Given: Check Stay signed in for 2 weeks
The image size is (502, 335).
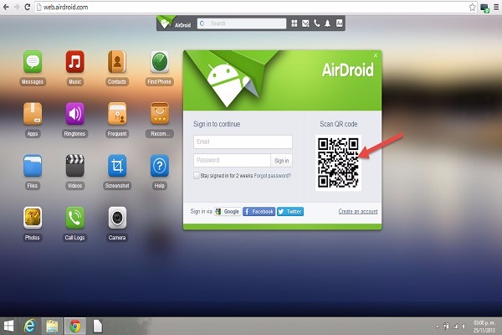Looking at the screenshot, I should (x=196, y=176).
